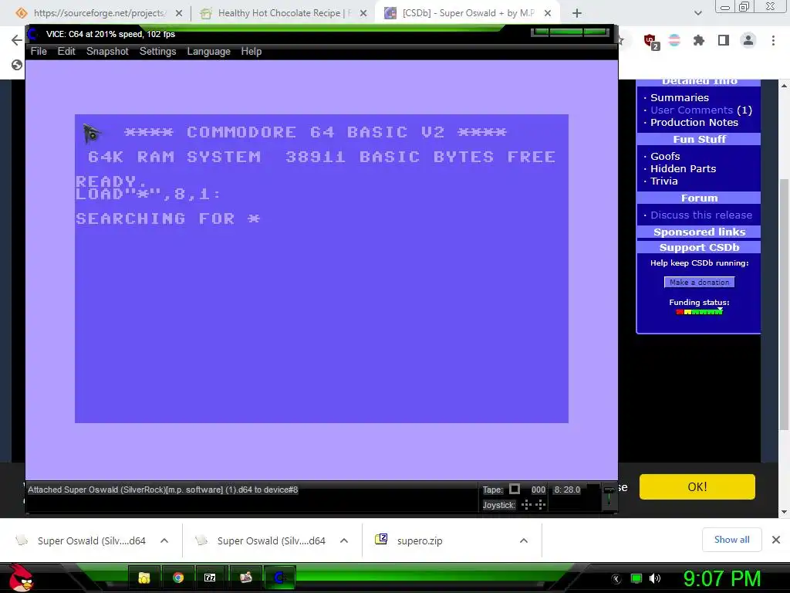Click the Attached Super Oswald status message
Screen dimensions: 790x593
(x=163, y=490)
